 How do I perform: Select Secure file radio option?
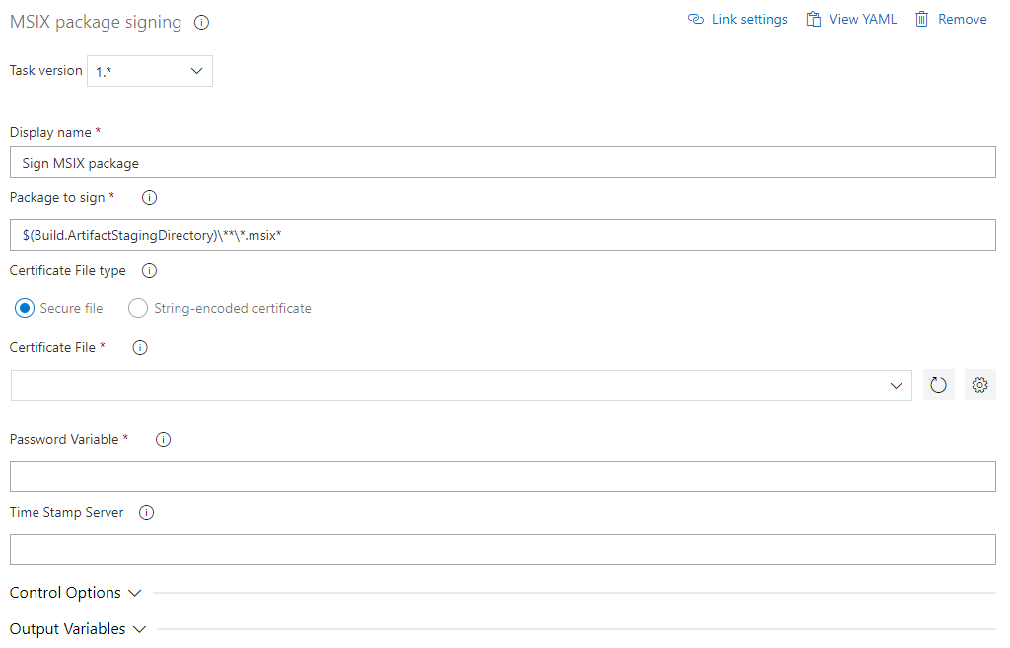click(25, 308)
